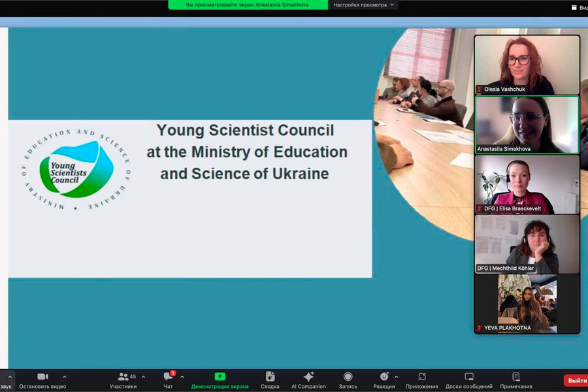Click the Young Scientists Council logo

(76, 170)
